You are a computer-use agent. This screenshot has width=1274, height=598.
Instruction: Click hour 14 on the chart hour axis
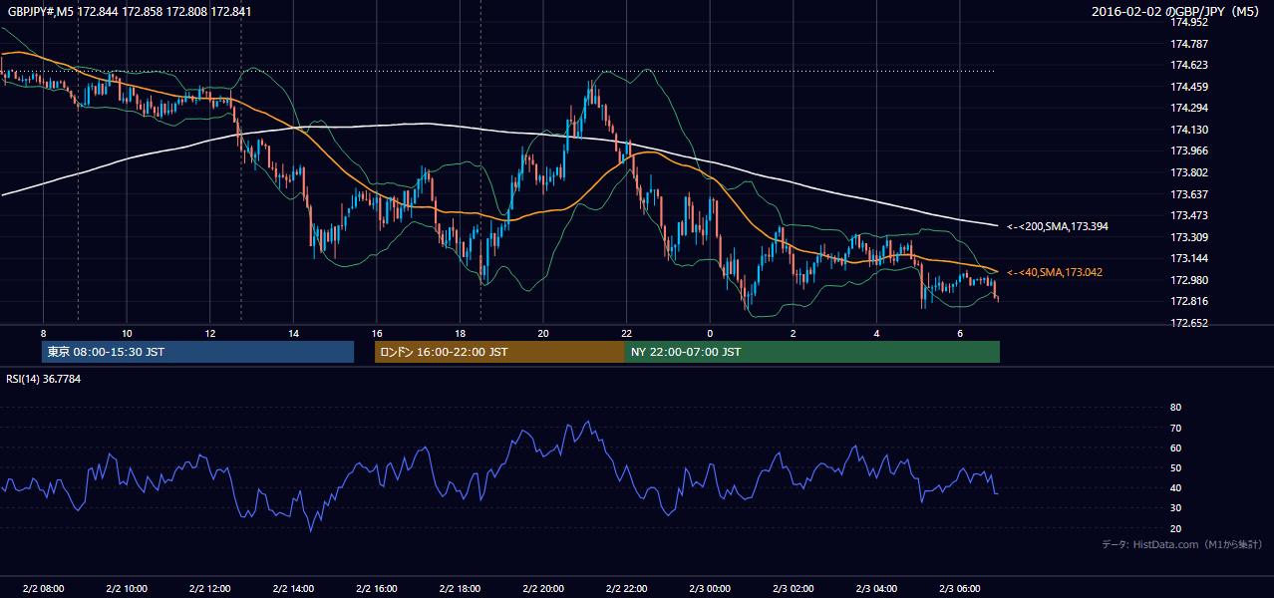pos(293,333)
